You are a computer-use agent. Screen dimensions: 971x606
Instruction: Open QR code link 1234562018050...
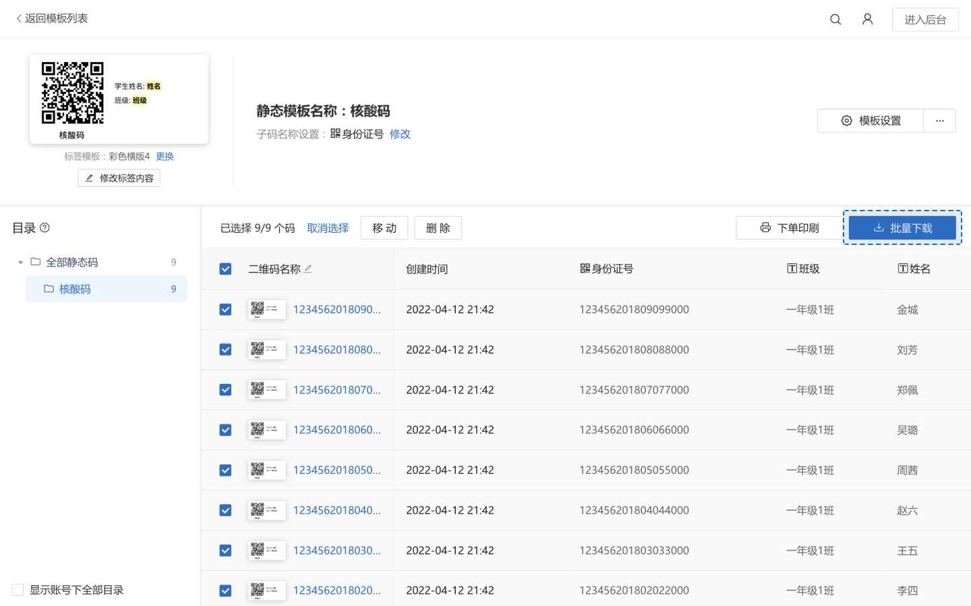point(337,470)
